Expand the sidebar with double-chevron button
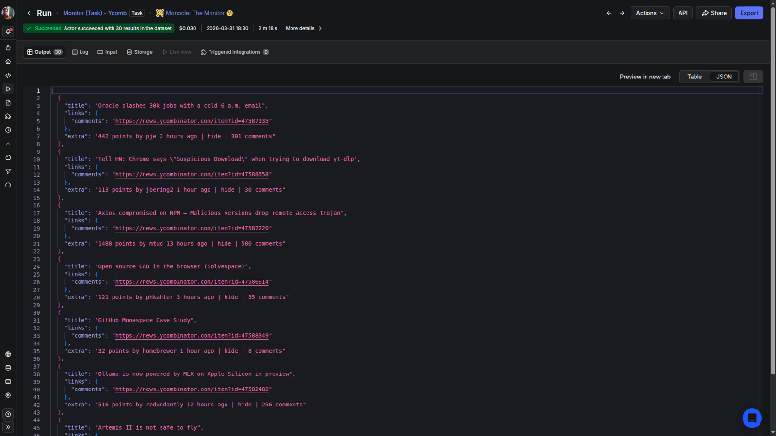Viewport: 776px width, 436px height. [8, 427]
